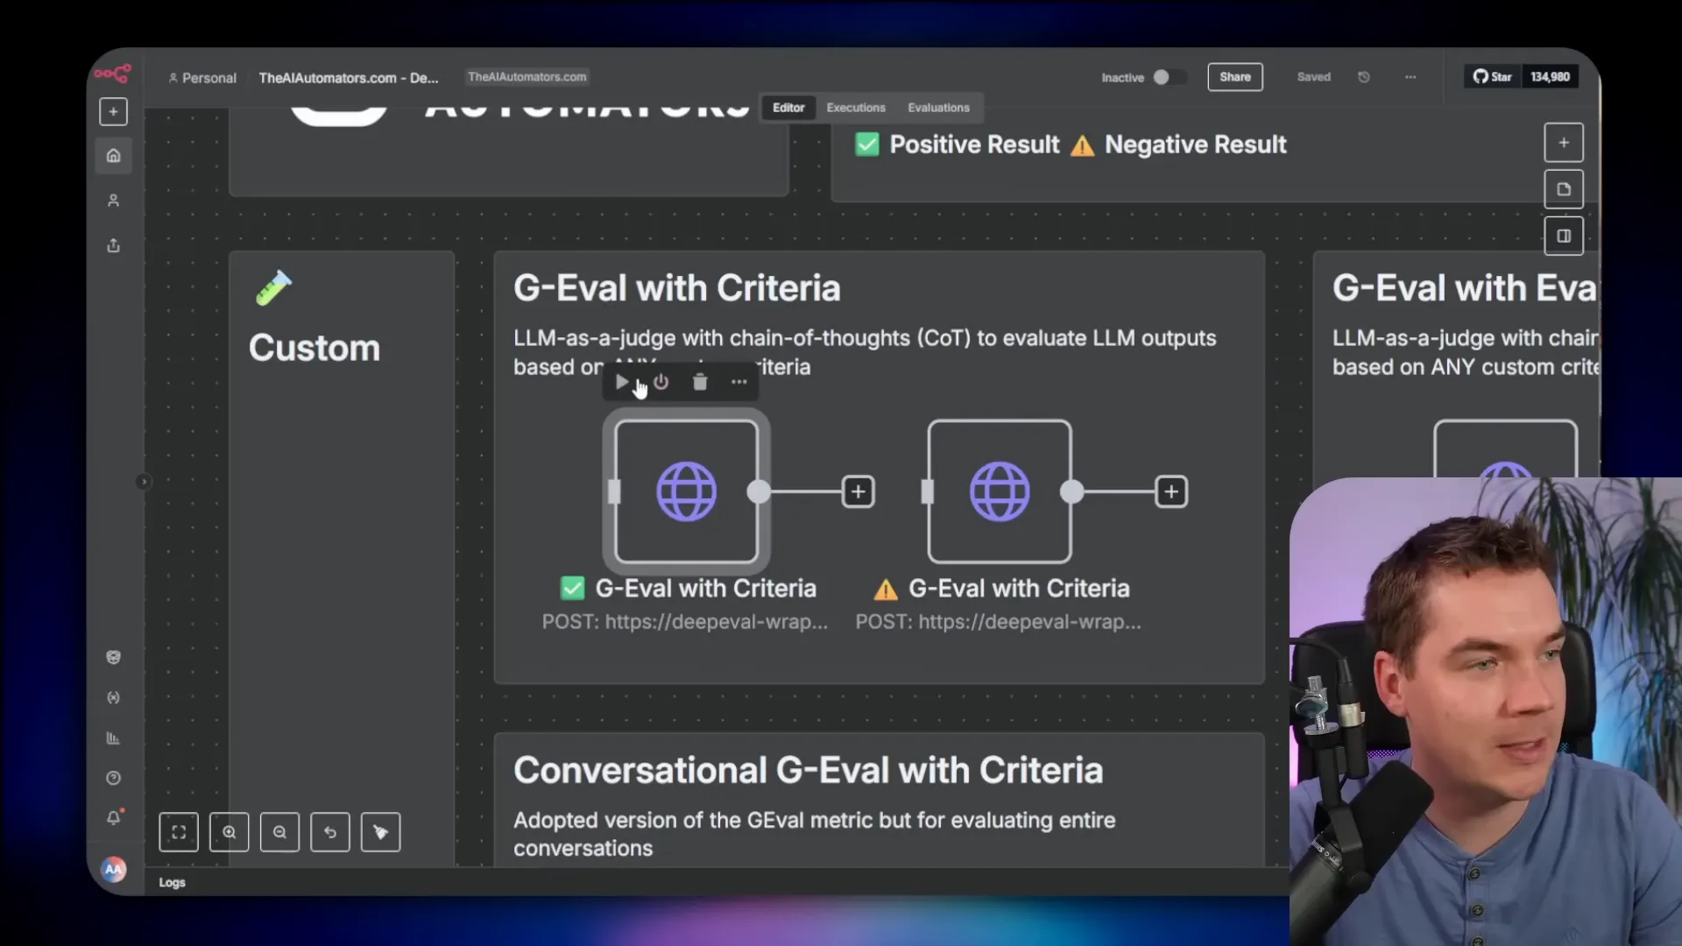Click the 134,980 star count
1682x946 pixels.
pyautogui.click(x=1550, y=77)
